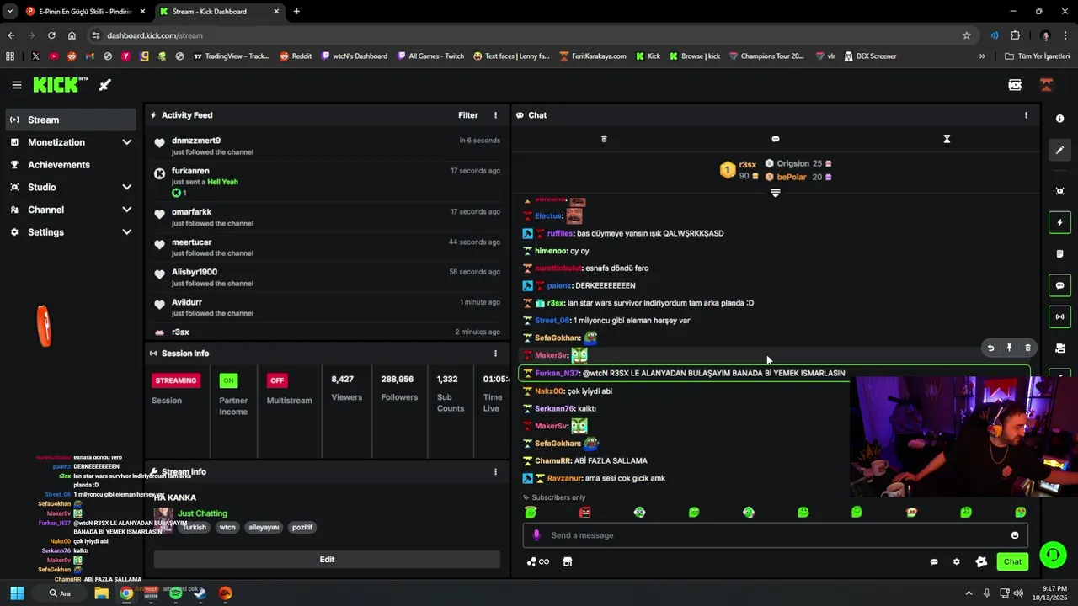Switch to the E-Pinin browser tab

click(84, 12)
